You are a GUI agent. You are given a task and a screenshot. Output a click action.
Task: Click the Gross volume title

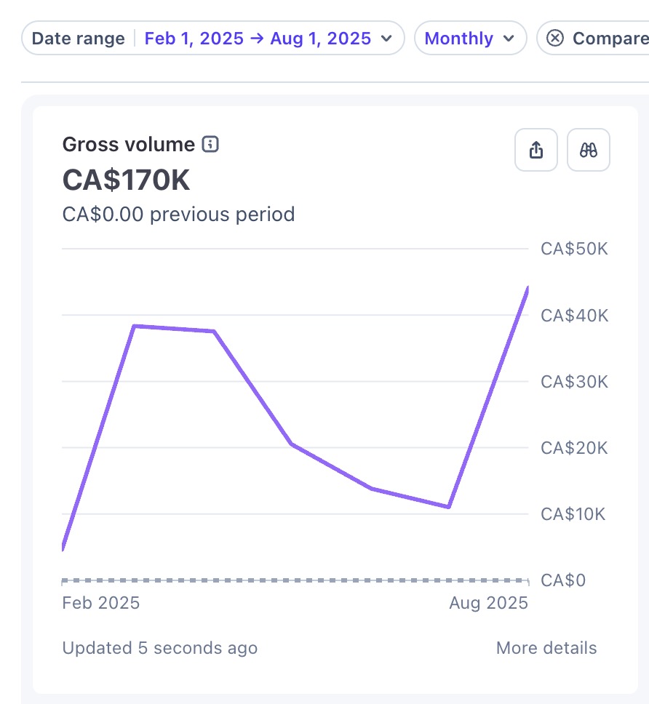pos(129,145)
